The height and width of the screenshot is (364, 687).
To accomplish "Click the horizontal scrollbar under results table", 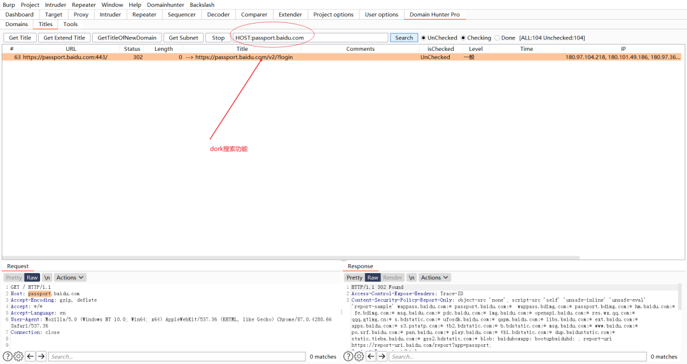I will click(291, 258).
